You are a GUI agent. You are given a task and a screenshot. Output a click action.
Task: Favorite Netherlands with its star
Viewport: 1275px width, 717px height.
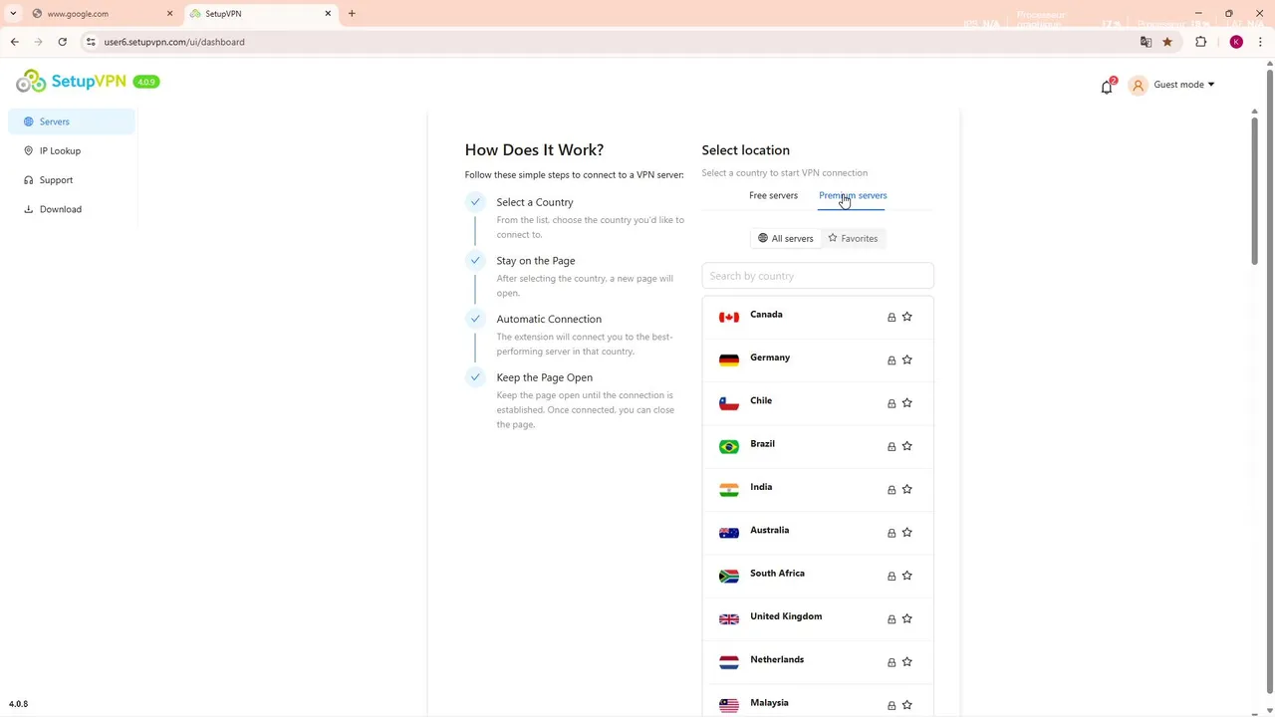(906, 661)
